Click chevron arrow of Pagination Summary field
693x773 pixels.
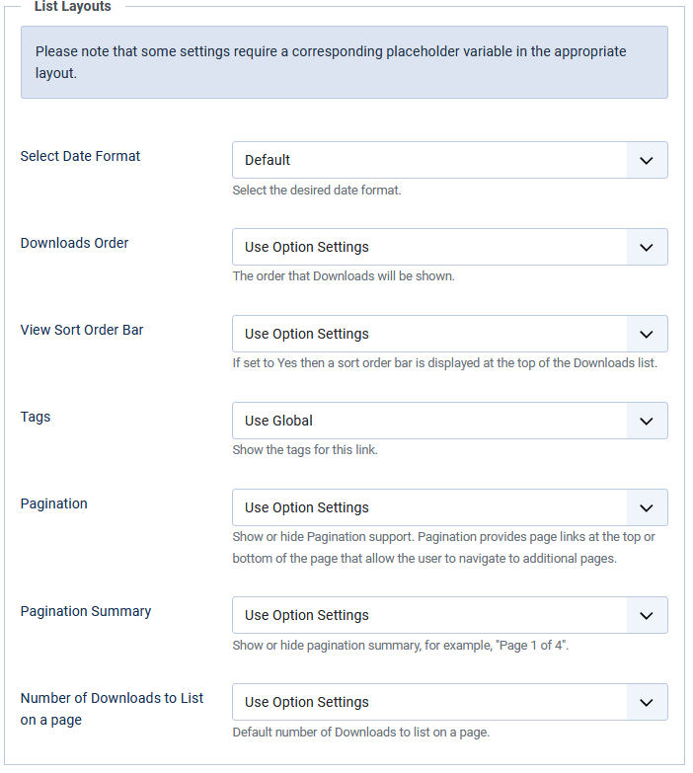(x=647, y=616)
